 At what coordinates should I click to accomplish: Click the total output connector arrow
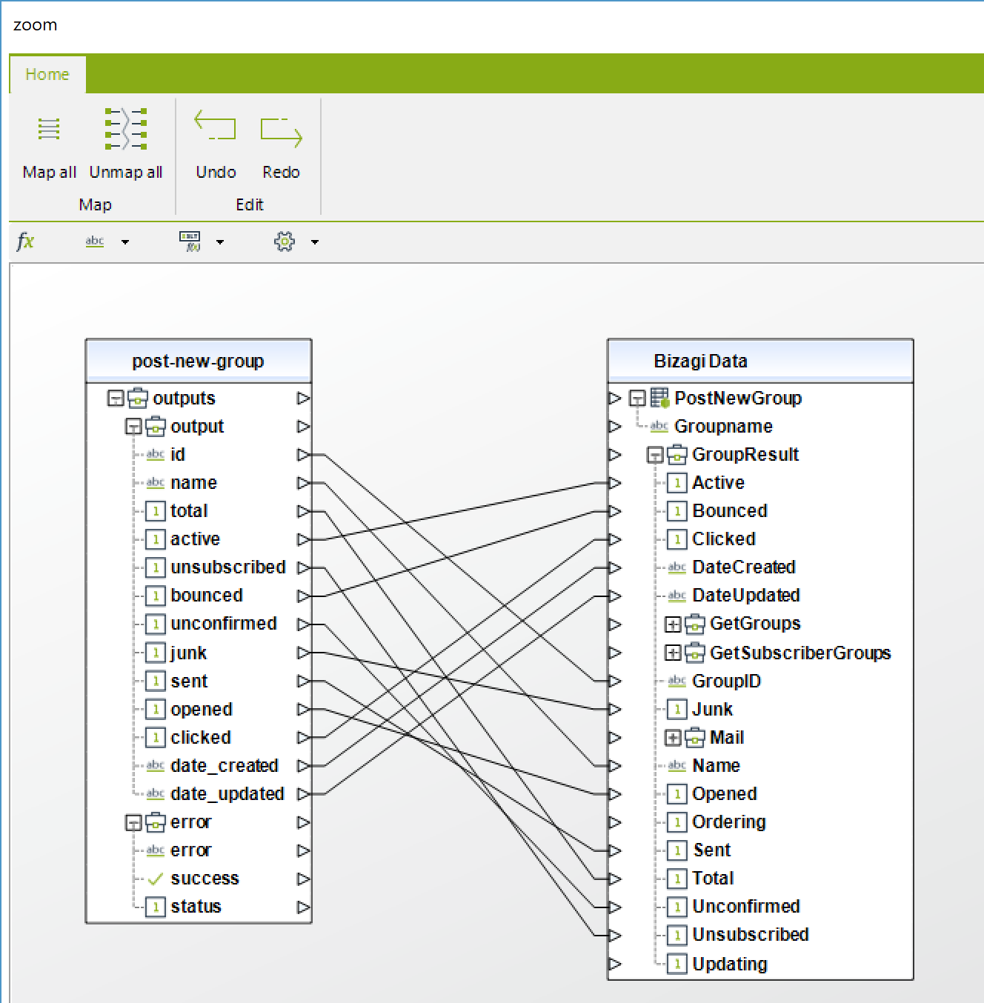tap(303, 511)
